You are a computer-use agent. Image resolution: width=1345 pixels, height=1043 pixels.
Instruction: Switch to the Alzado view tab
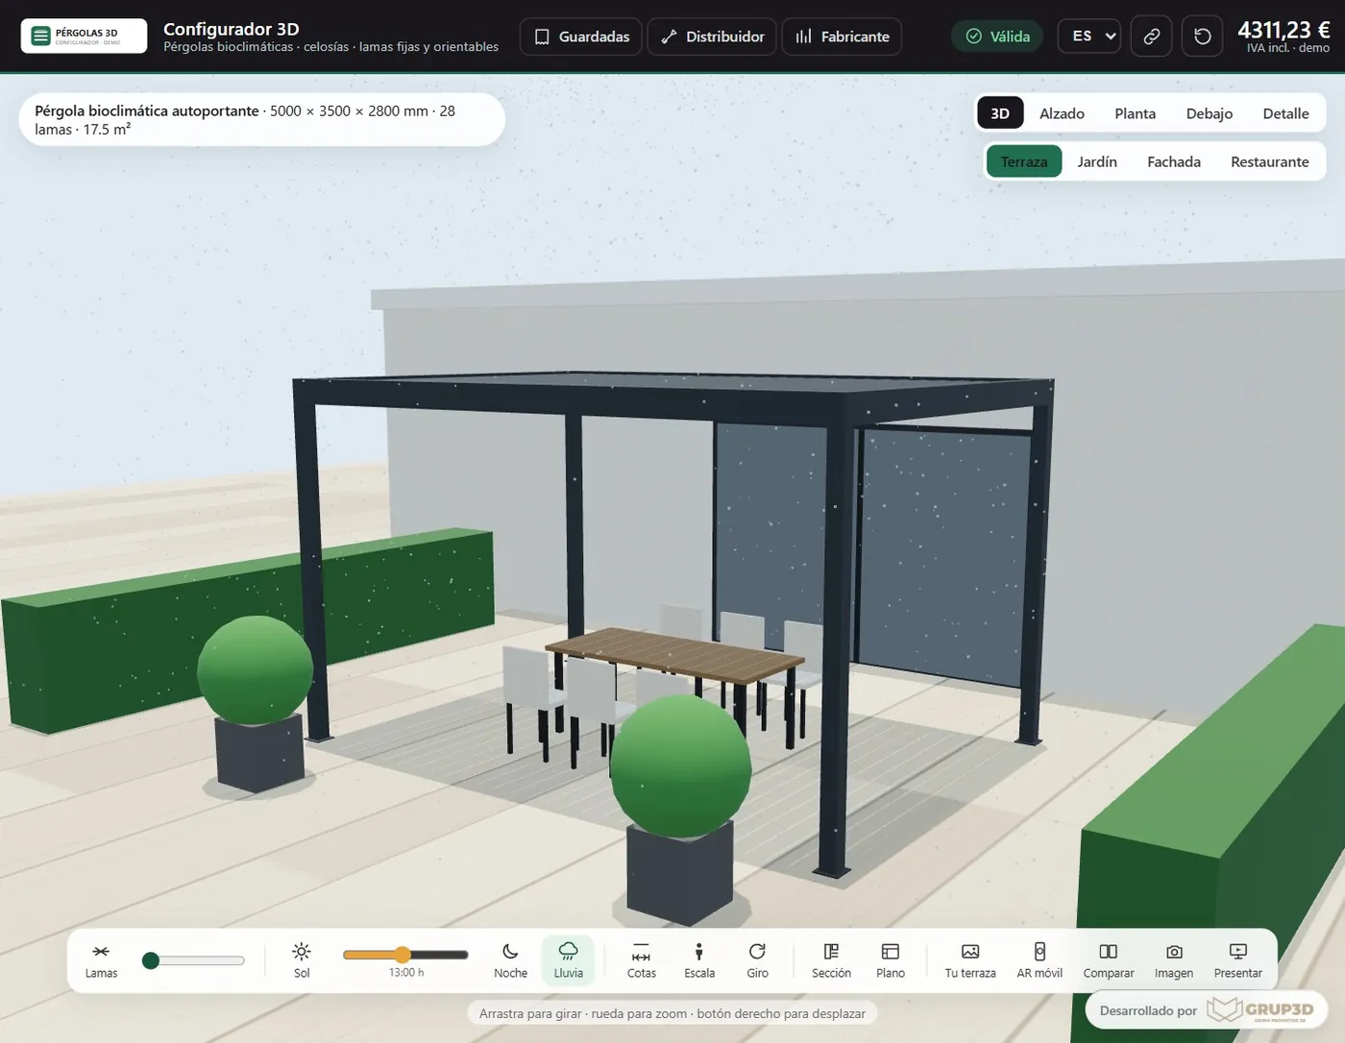pyautogui.click(x=1062, y=113)
